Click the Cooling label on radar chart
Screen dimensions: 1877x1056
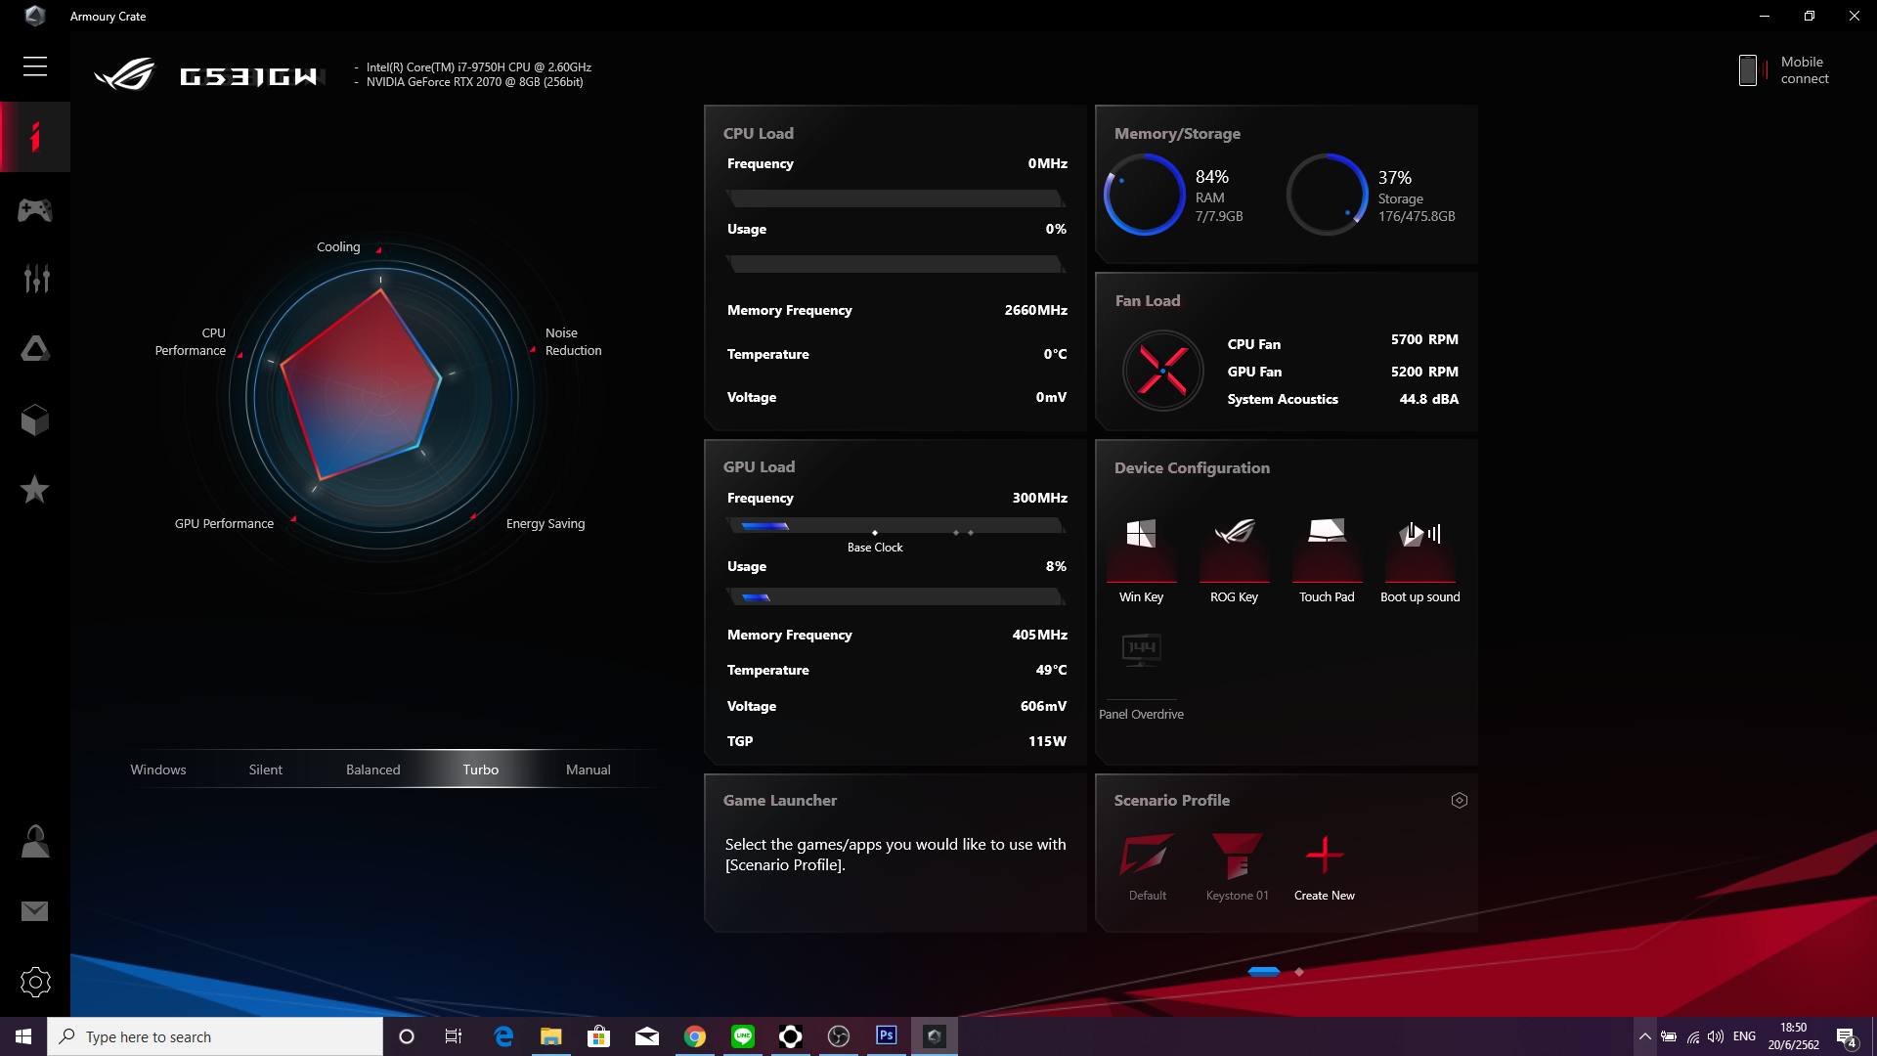(338, 247)
